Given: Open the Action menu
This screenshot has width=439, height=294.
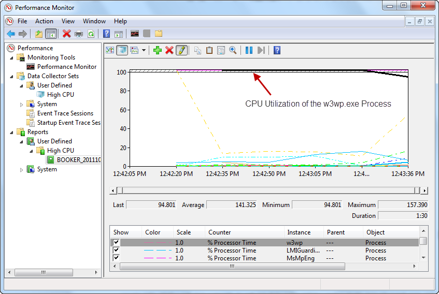Looking at the screenshot, I should point(44,21).
